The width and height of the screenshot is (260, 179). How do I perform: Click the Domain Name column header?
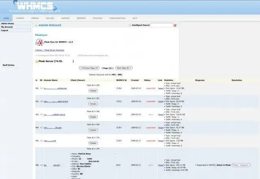[x=50, y=80]
